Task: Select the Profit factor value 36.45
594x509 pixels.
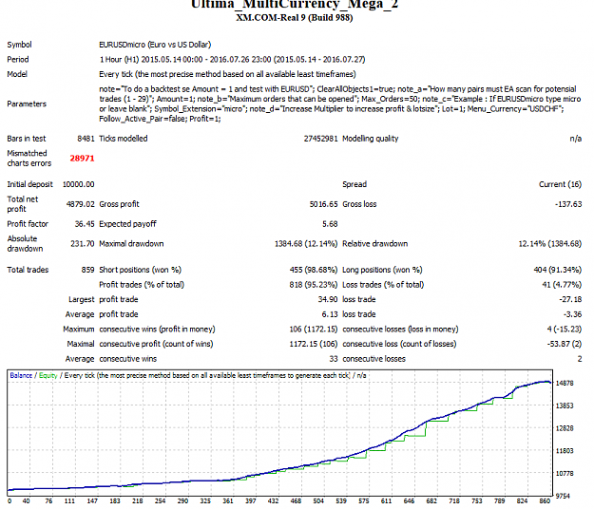Action: click(85, 224)
